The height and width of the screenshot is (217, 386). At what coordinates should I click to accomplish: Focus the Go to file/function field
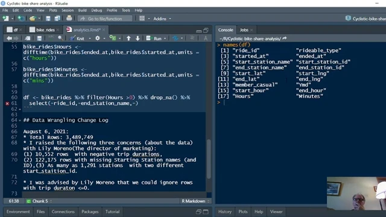point(105,19)
